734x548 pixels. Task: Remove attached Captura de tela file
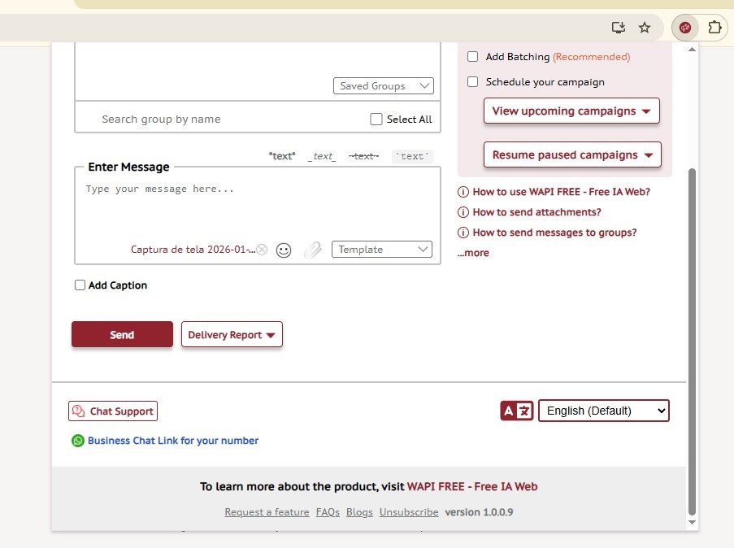[262, 250]
